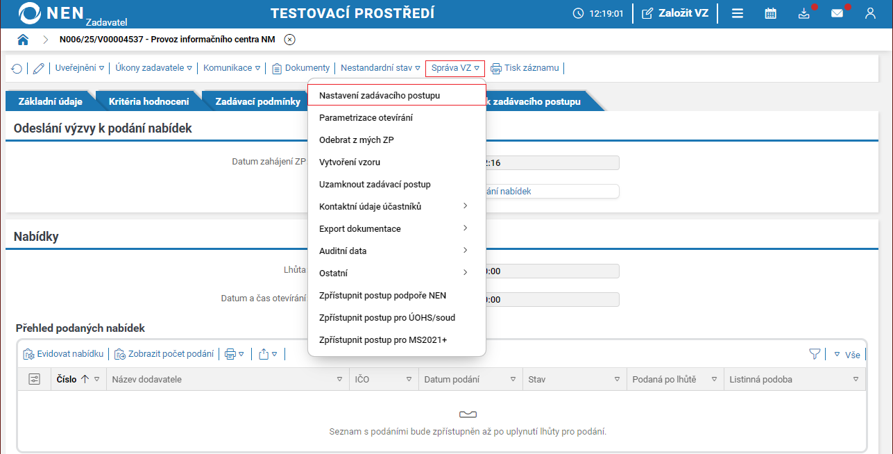This screenshot has height=454, width=893.
Task: Click the home icon in breadcrumb
Action: [23, 40]
